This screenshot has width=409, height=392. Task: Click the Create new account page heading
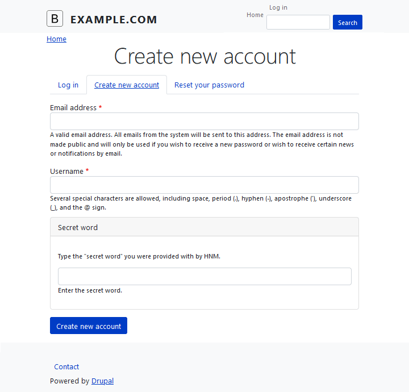coord(204,56)
